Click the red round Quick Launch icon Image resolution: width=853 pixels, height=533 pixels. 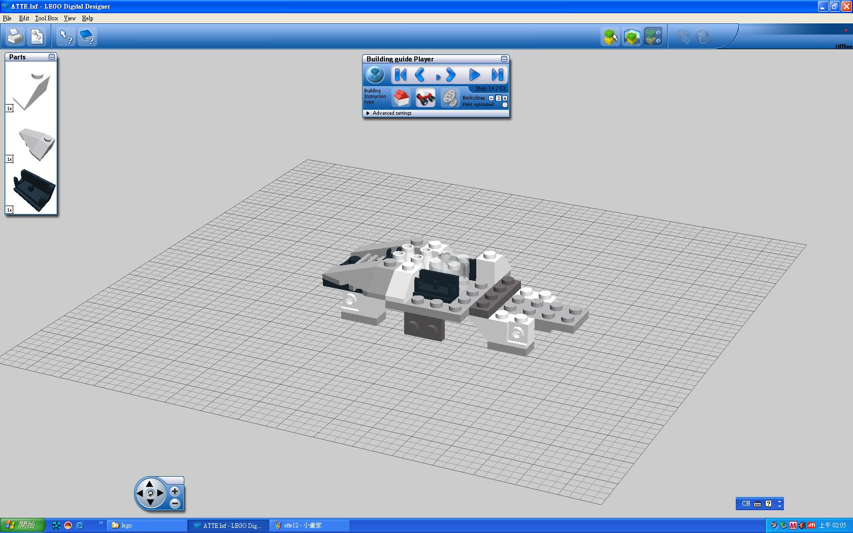[x=68, y=525]
